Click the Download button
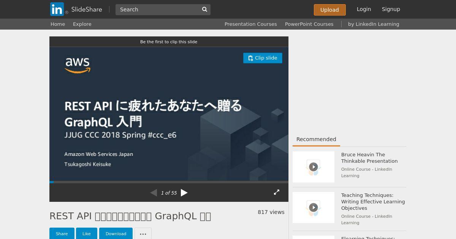The height and width of the screenshot is (239, 456). (x=116, y=234)
